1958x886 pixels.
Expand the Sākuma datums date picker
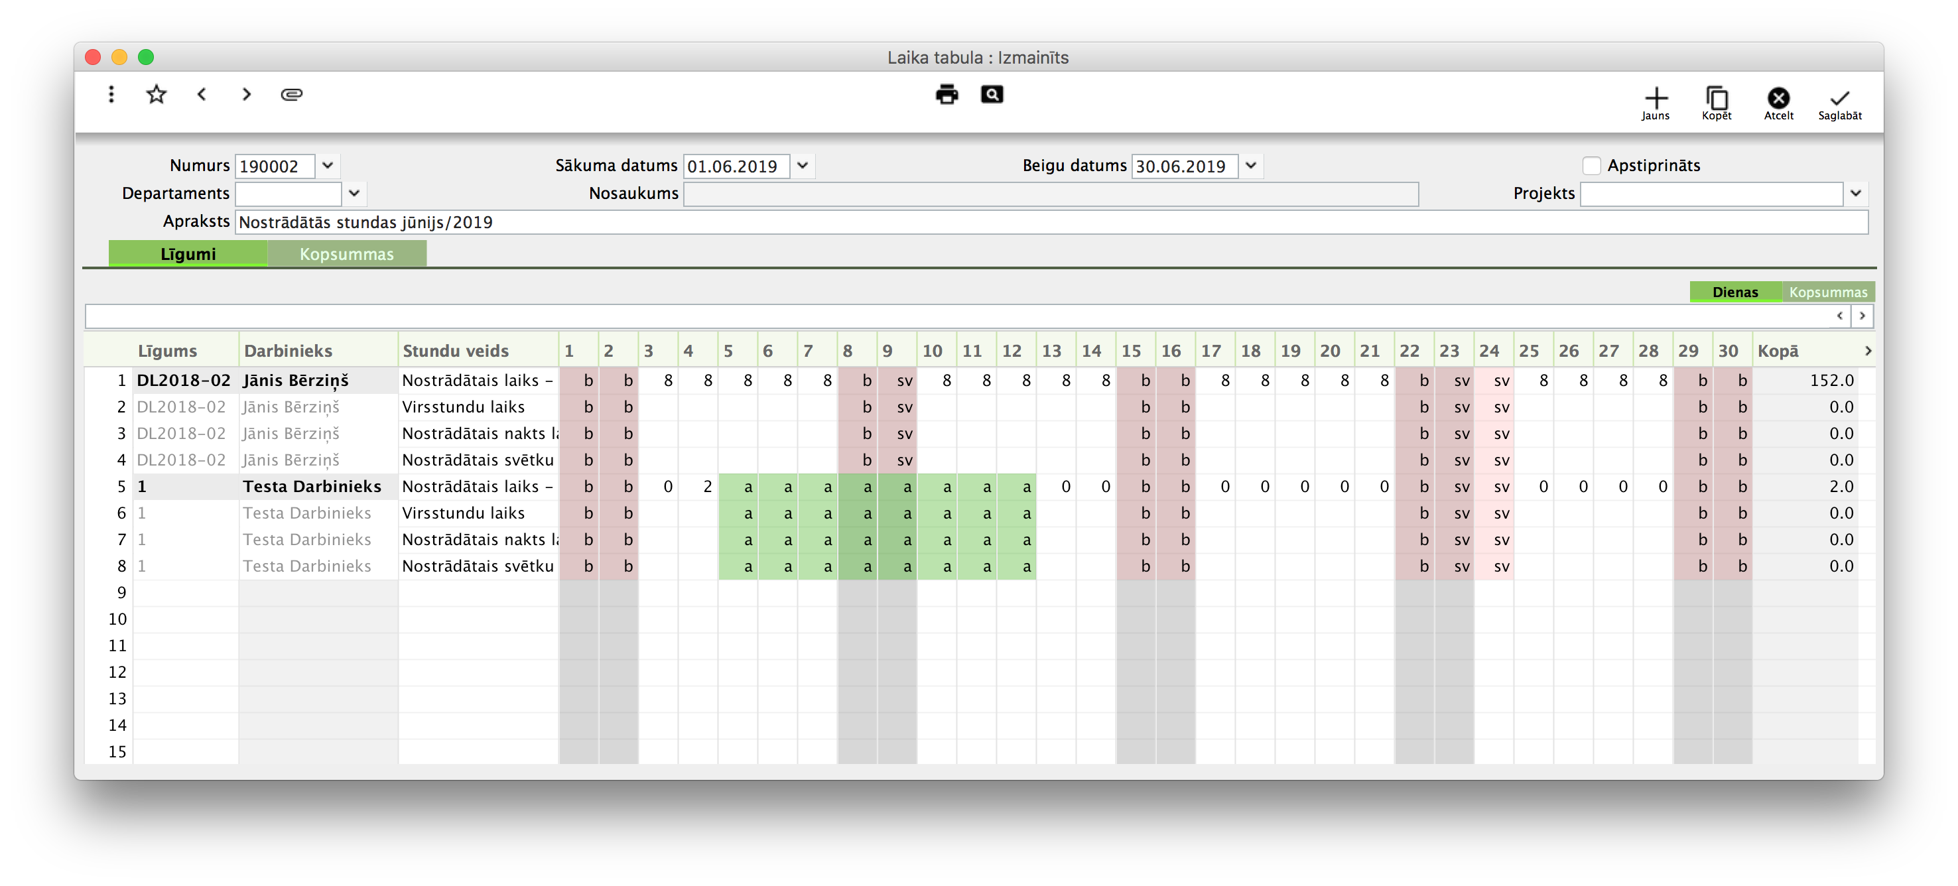tap(802, 166)
